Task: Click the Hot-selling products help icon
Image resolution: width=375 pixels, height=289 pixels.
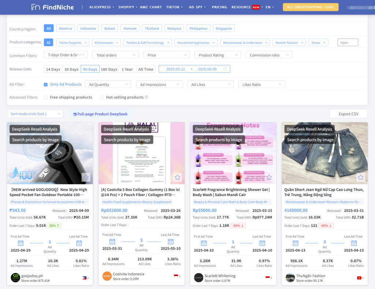Action: coord(146,97)
